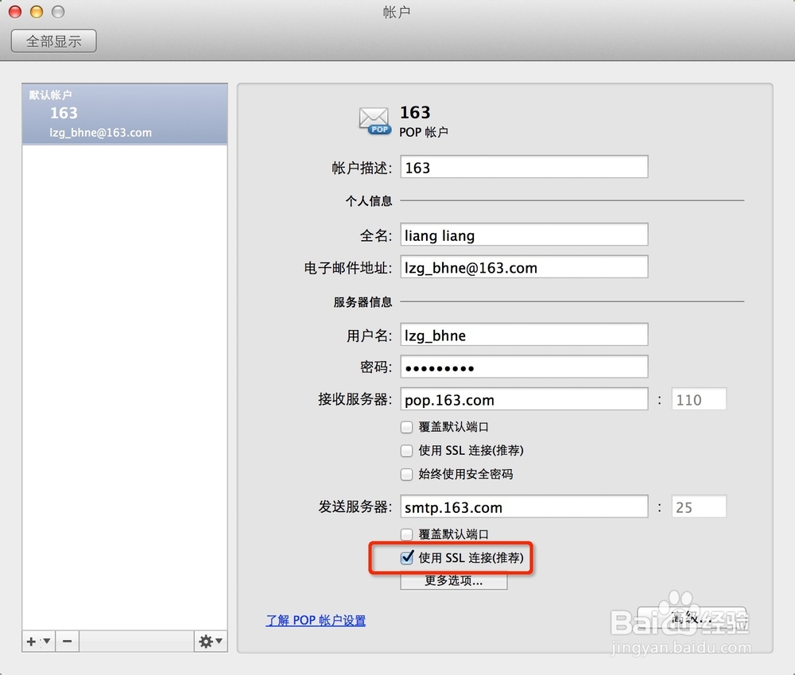Click the incoming server port field 110
Screen dimensions: 795x675
coord(699,399)
